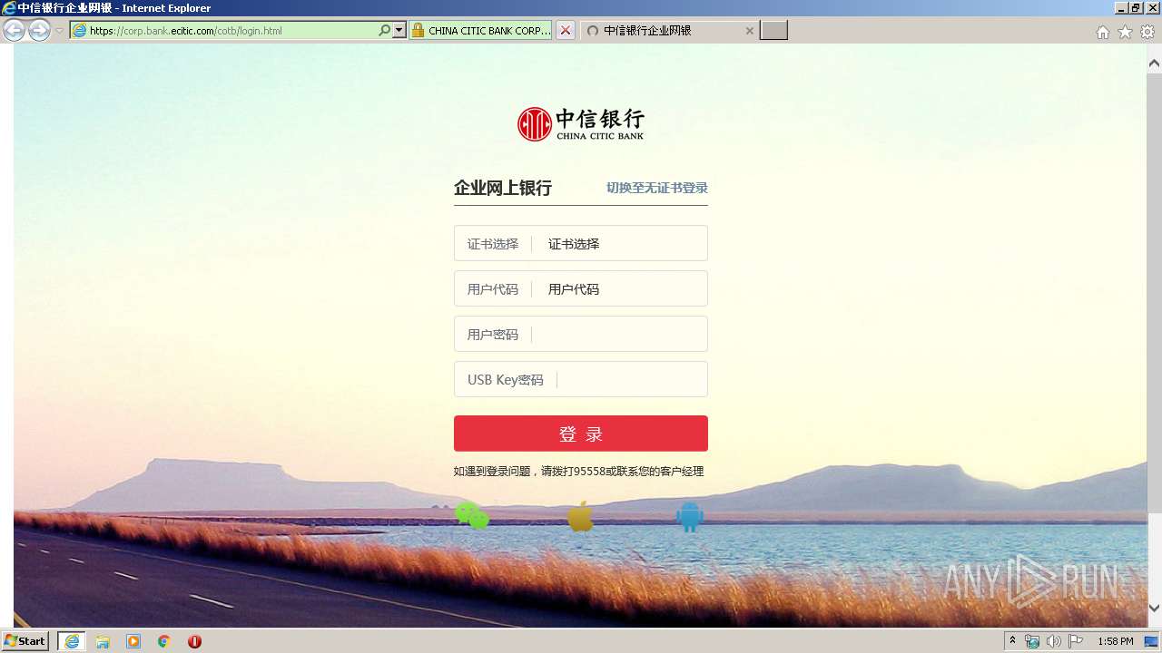Click the scrollbar down arrow
Image resolution: width=1162 pixels, height=653 pixels.
click(1155, 608)
